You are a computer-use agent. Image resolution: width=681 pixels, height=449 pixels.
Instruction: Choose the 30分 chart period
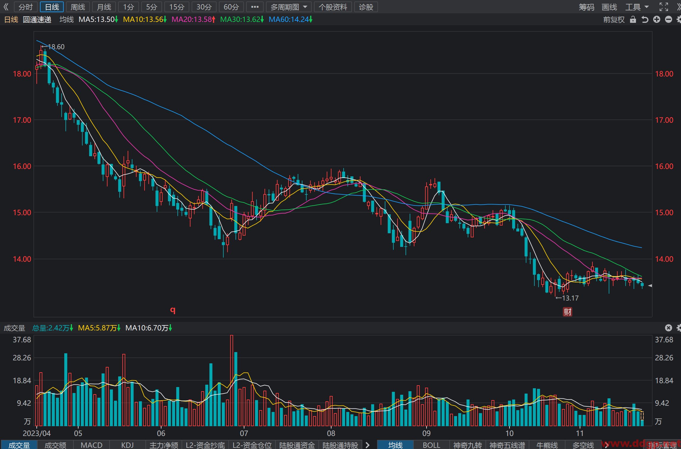[204, 7]
